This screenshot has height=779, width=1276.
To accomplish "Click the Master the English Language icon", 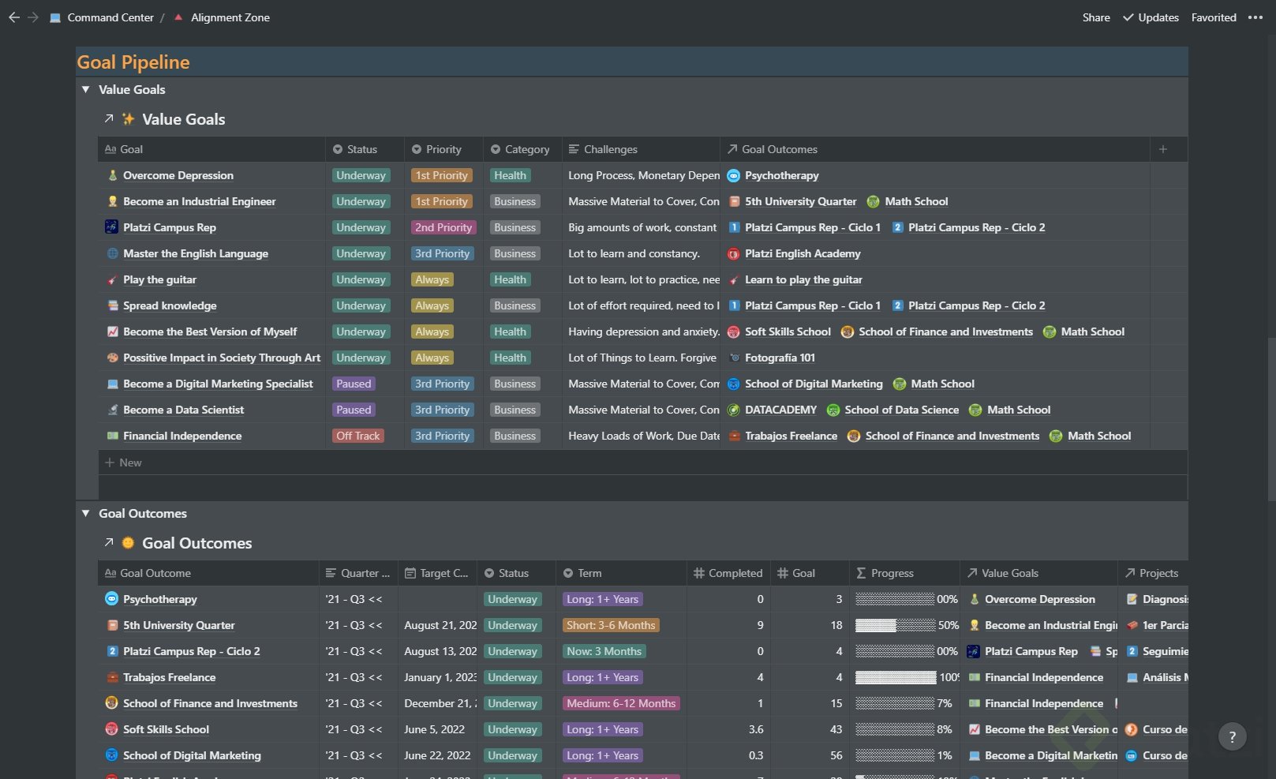I will point(112,253).
